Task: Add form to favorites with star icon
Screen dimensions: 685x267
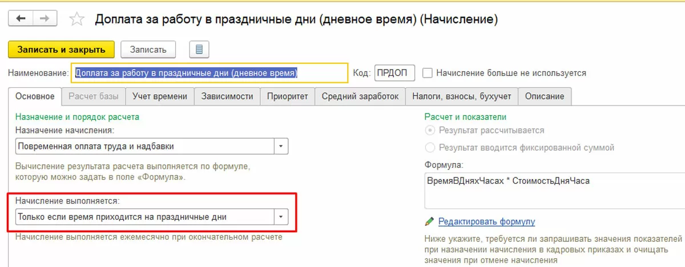Action: [76, 19]
